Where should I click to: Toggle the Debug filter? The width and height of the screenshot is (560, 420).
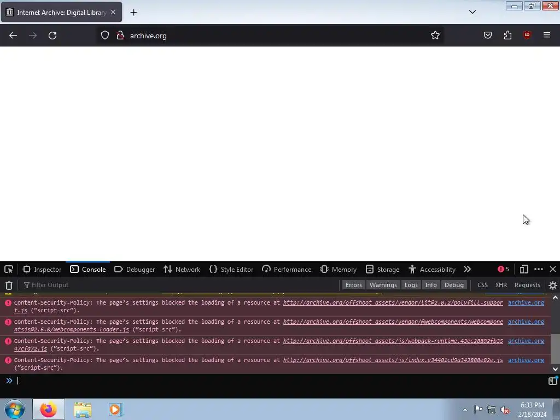click(454, 285)
